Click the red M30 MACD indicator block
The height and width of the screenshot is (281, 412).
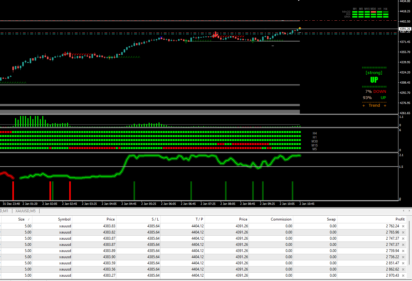tap(373, 12)
